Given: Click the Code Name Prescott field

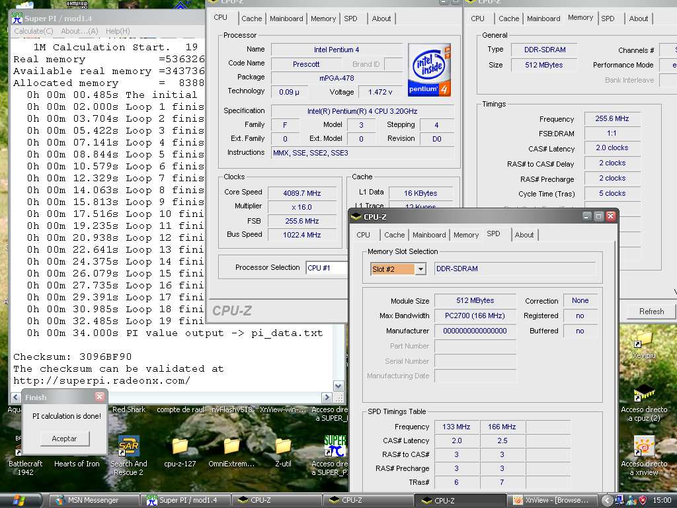Looking at the screenshot, I should (305, 64).
